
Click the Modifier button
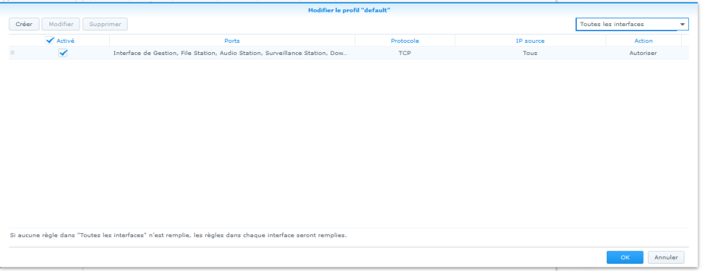coord(61,24)
